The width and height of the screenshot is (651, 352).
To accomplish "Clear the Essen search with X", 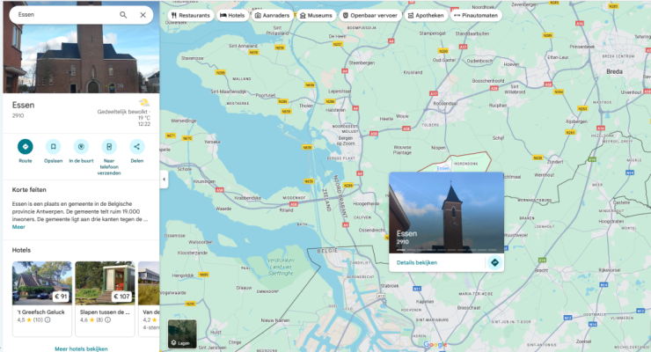I will coord(143,15).
